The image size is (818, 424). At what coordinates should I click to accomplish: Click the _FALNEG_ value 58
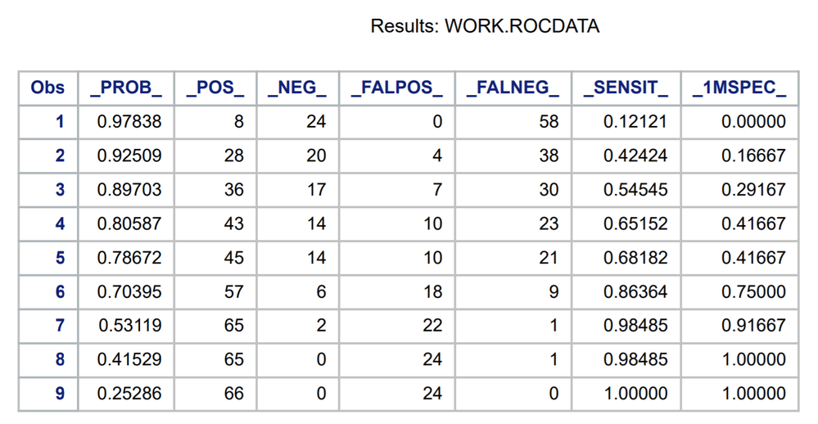click(x=549, y=122)
